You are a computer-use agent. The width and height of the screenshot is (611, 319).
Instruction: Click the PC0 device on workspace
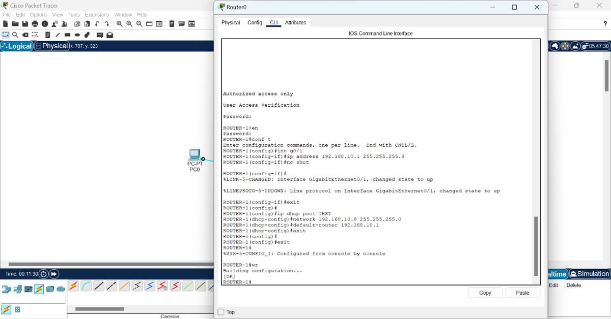pyautogui.click(x=195, y=155)
